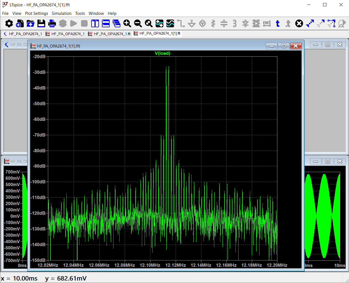Open the Simulation menu

click(61, 13)
